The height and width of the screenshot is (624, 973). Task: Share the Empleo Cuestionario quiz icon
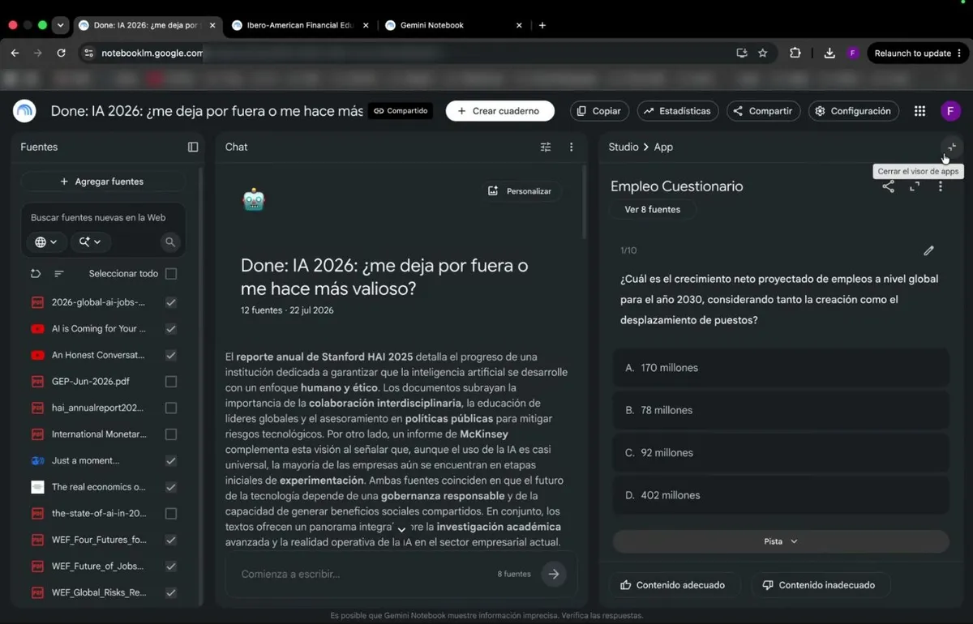tap(889, 186)
